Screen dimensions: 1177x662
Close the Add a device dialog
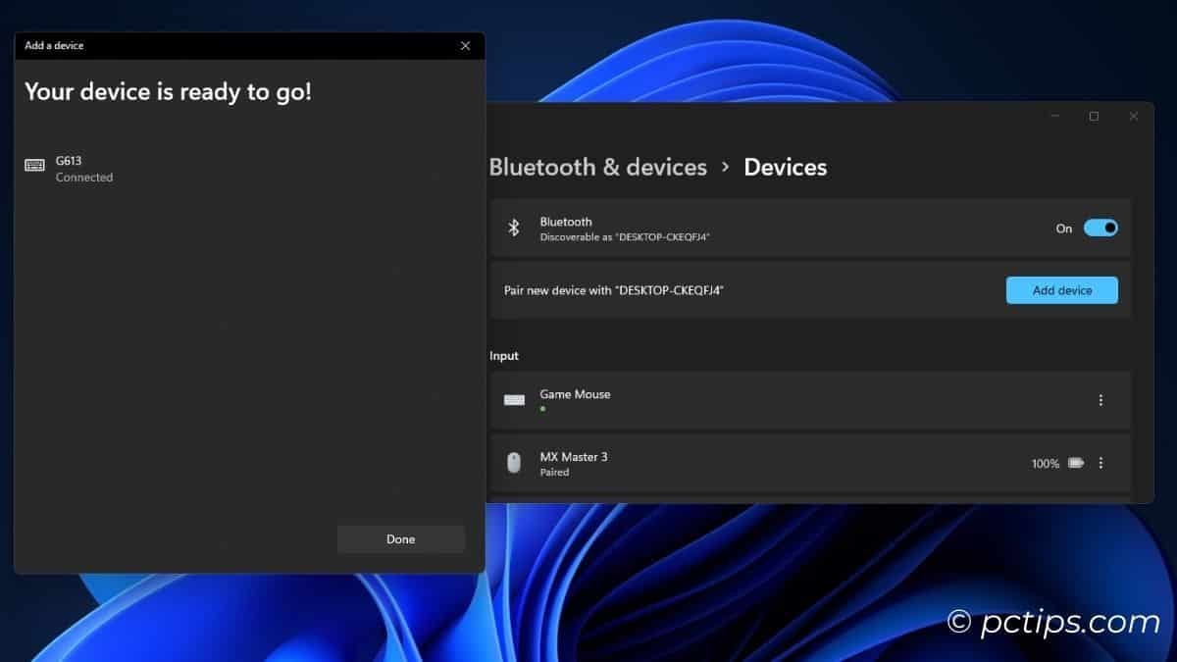click(x=465, y=46)
